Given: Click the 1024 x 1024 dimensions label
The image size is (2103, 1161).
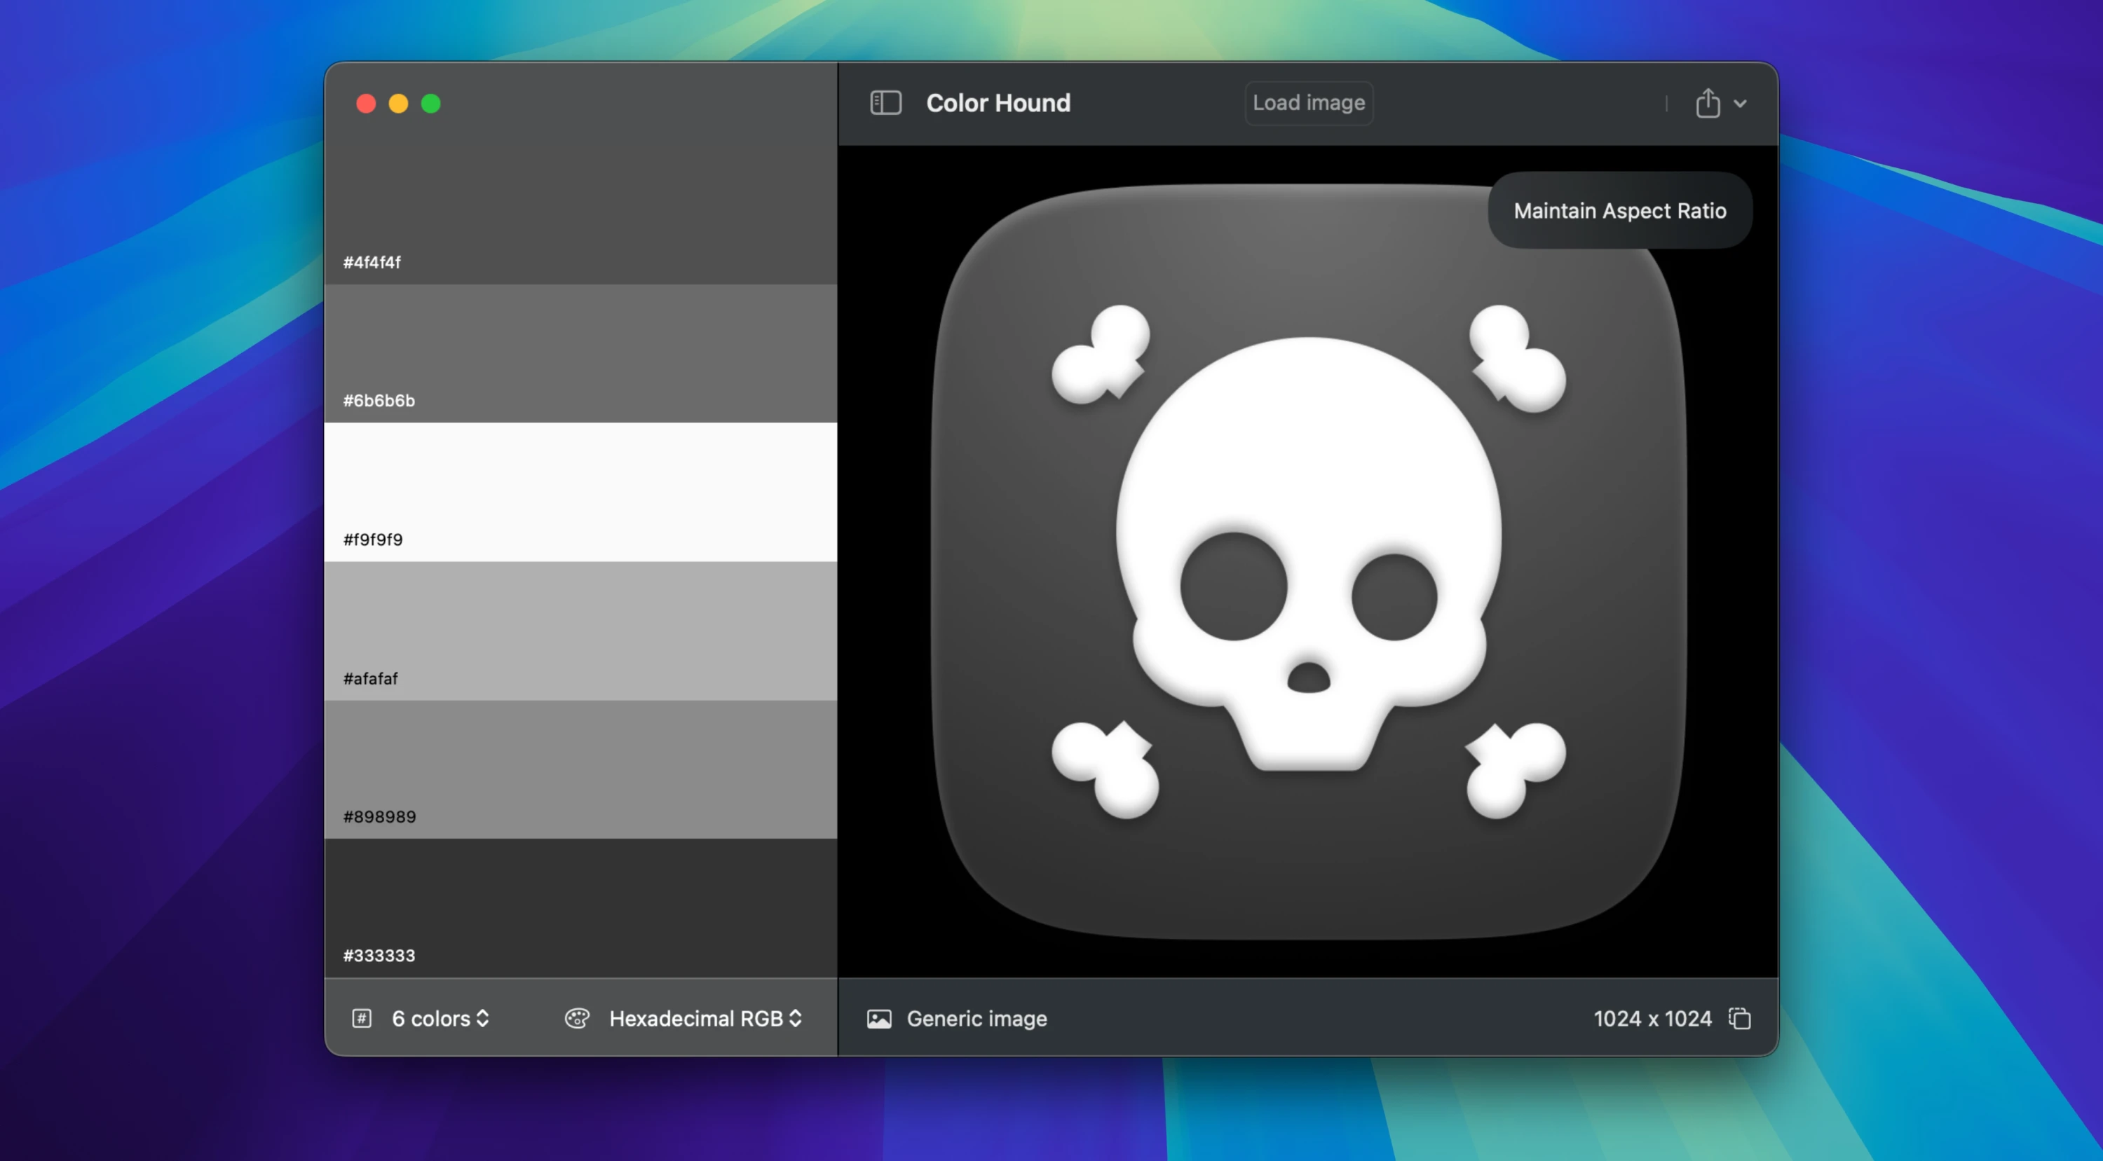Looking at the screenshot, I should click(x=1652, y=1018).
